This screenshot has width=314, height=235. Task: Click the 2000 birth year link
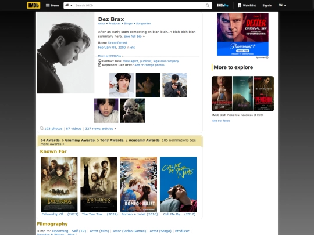pyautogui.click(x=122, y=48)
